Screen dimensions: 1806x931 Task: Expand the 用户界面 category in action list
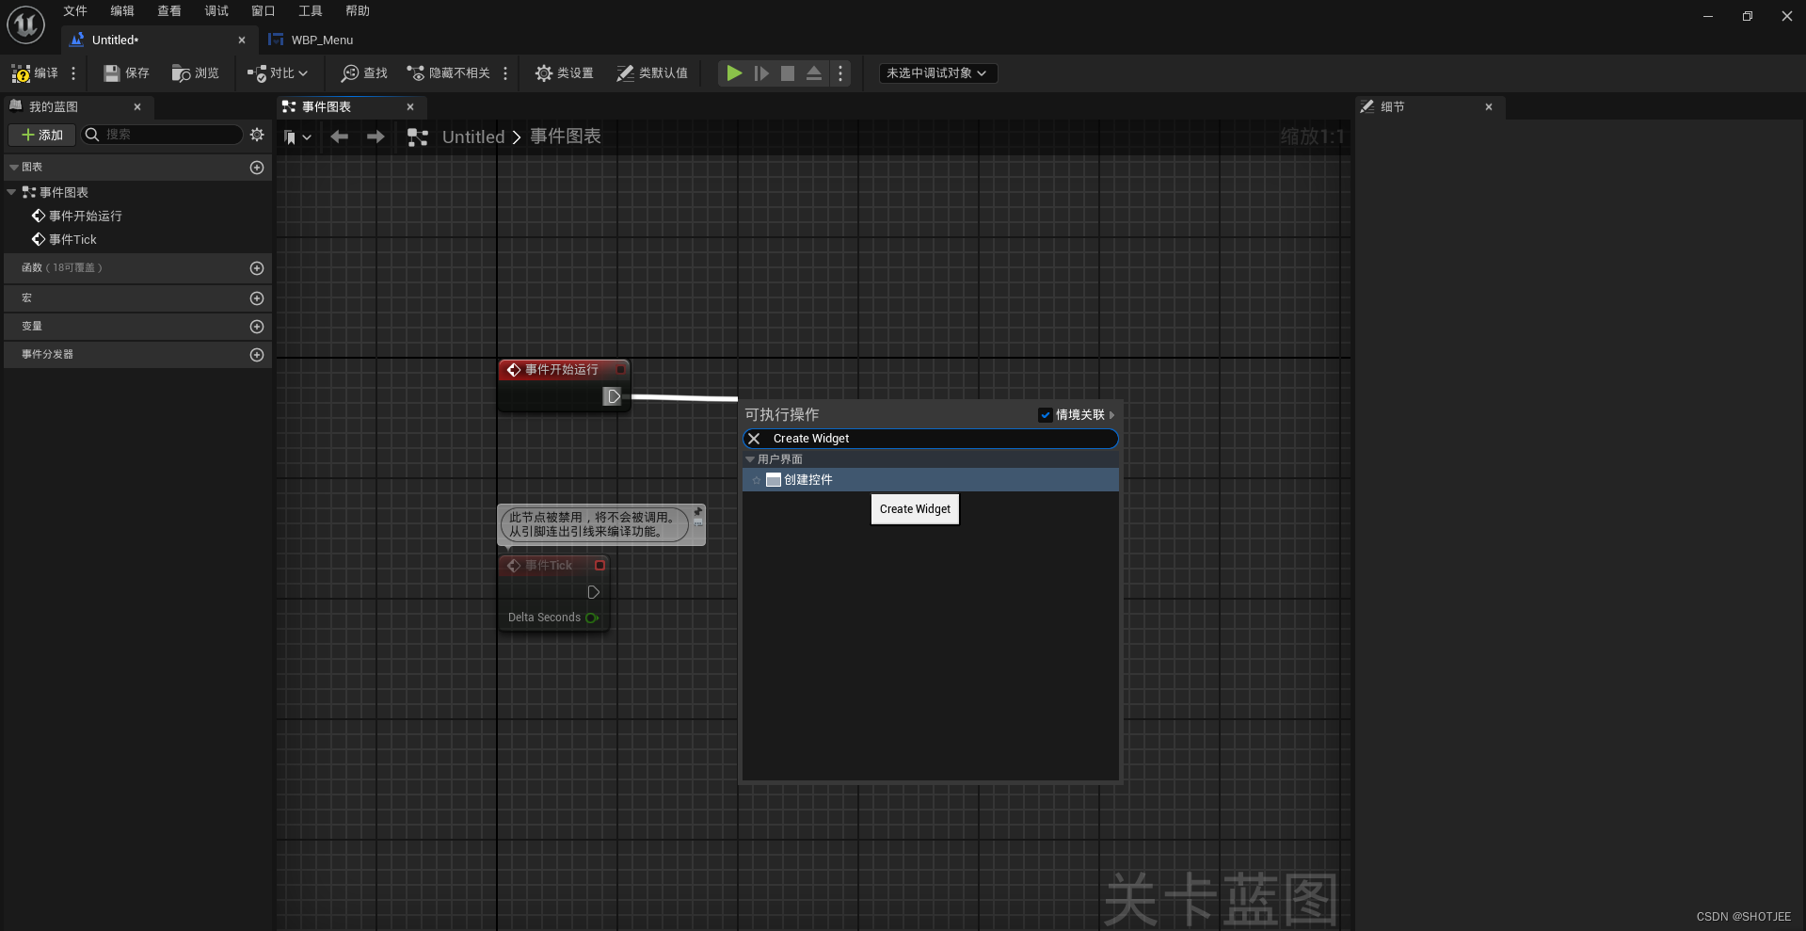click(x=750, y=459)
